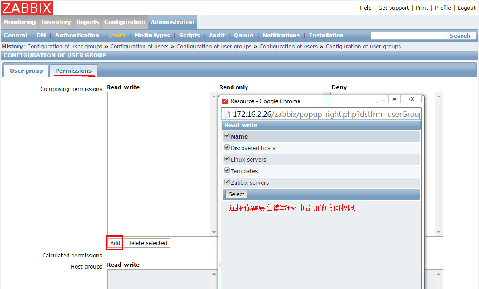Click the ZABBIX logo
The image size is (479, 289).
(27, 8)
